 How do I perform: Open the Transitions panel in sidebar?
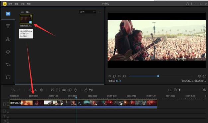[x=8, y=64]
